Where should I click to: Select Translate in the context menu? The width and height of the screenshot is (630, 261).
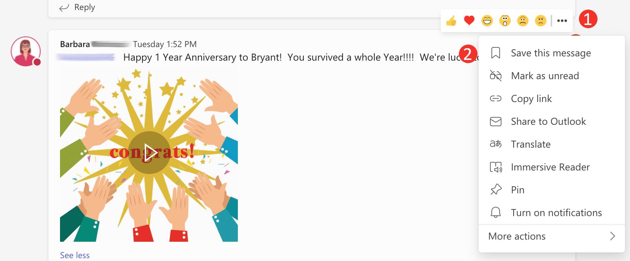pos(551,144)
